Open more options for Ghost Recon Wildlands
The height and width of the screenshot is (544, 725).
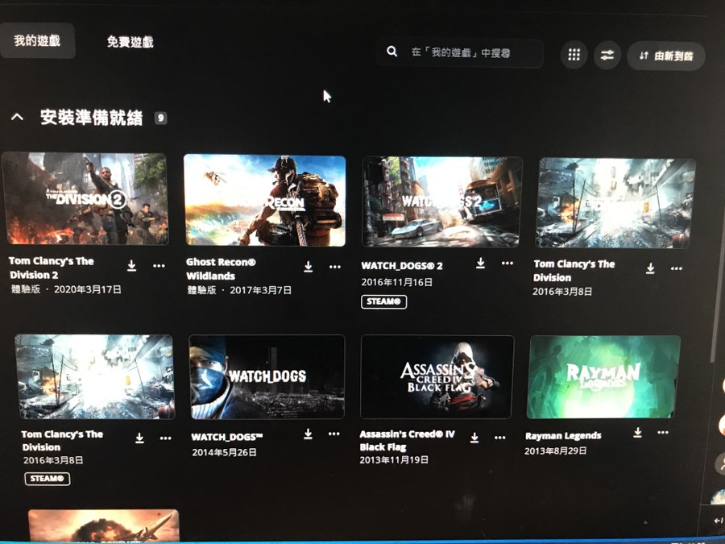coord(335,267)
